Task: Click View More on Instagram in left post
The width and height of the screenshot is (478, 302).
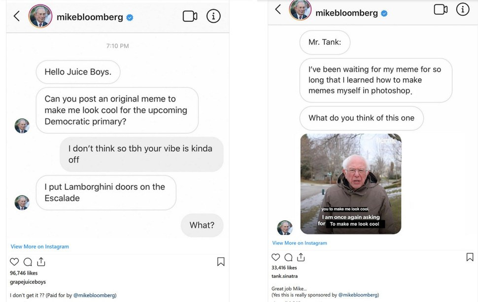Action: pyautogui.click(x=39, y=246)
